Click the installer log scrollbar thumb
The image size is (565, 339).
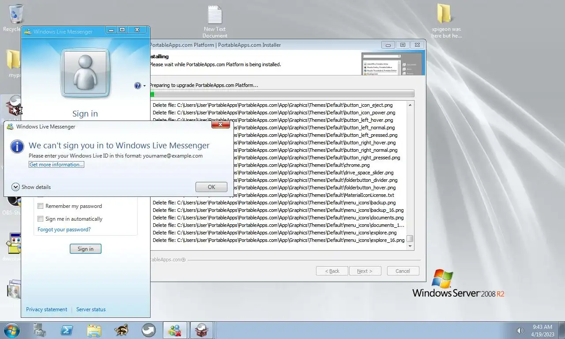click(410, 239)
